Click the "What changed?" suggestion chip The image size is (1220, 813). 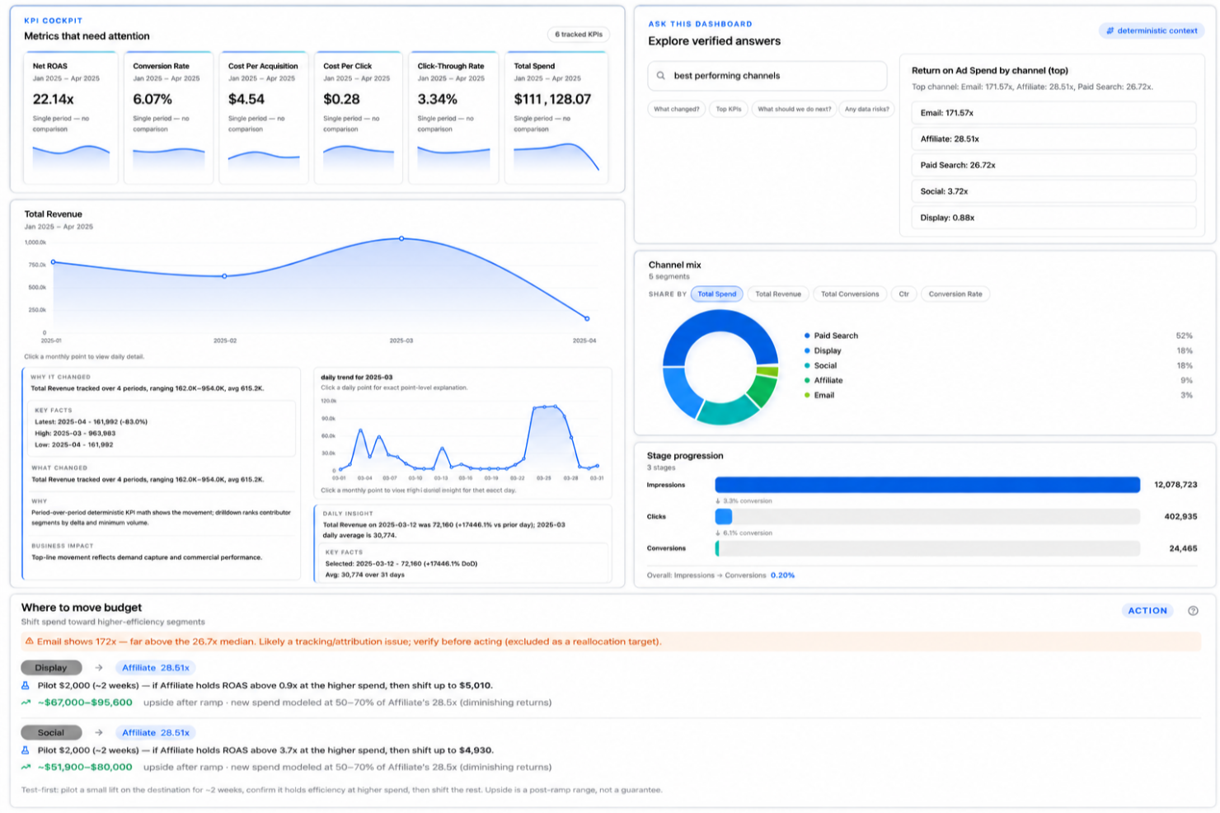coord(677,109)
